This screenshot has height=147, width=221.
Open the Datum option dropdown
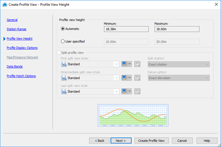click(x=207, y=78)
